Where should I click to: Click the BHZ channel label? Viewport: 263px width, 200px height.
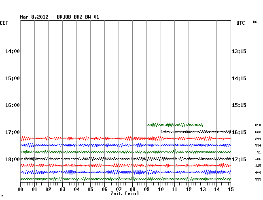pos(78,17)
